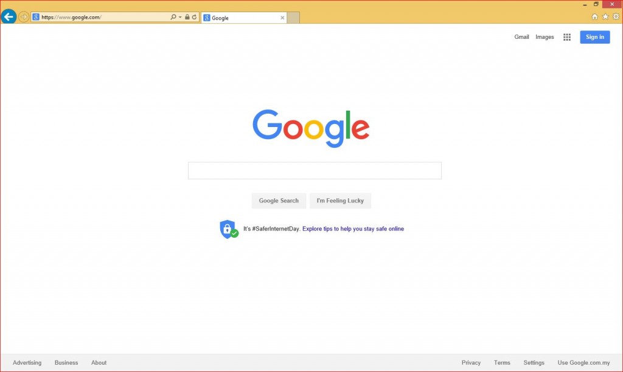Screen dimensions: 623x372
Task: Click the browser Back arrow button
Action: [9, 16]
